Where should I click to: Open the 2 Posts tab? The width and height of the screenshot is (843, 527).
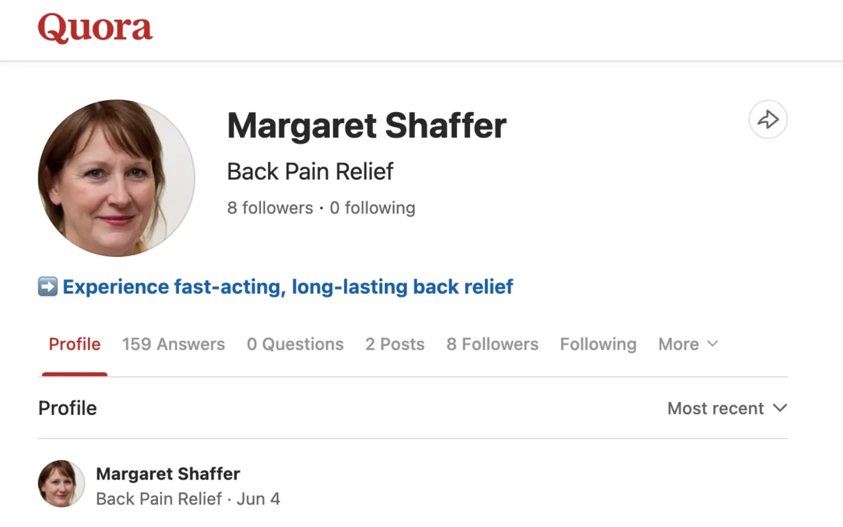[395, 344]
